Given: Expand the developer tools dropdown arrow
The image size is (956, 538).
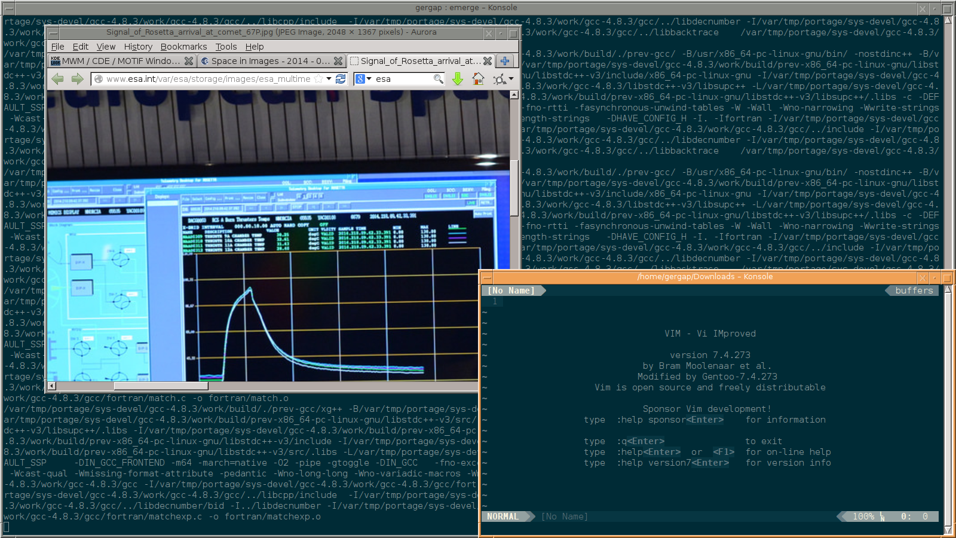Looking at the screenshot, I should click(x=511, y=79).
